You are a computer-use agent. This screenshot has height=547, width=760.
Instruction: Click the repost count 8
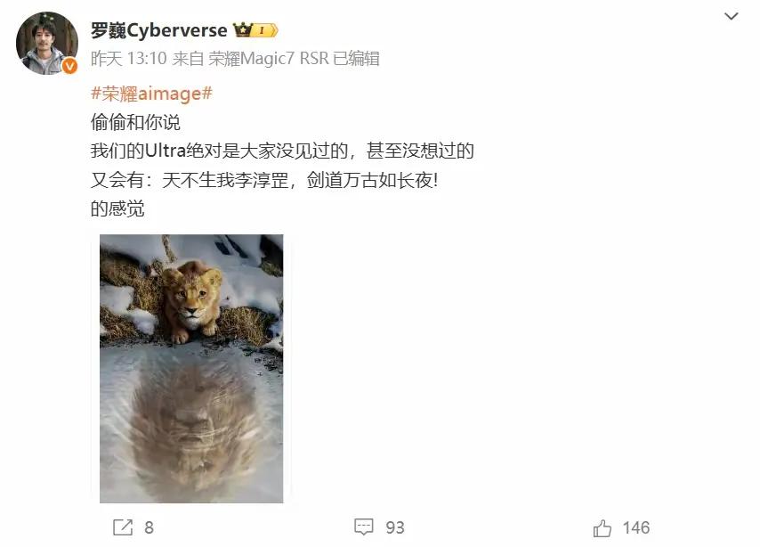pyautogui.click(x=149, y=527)
